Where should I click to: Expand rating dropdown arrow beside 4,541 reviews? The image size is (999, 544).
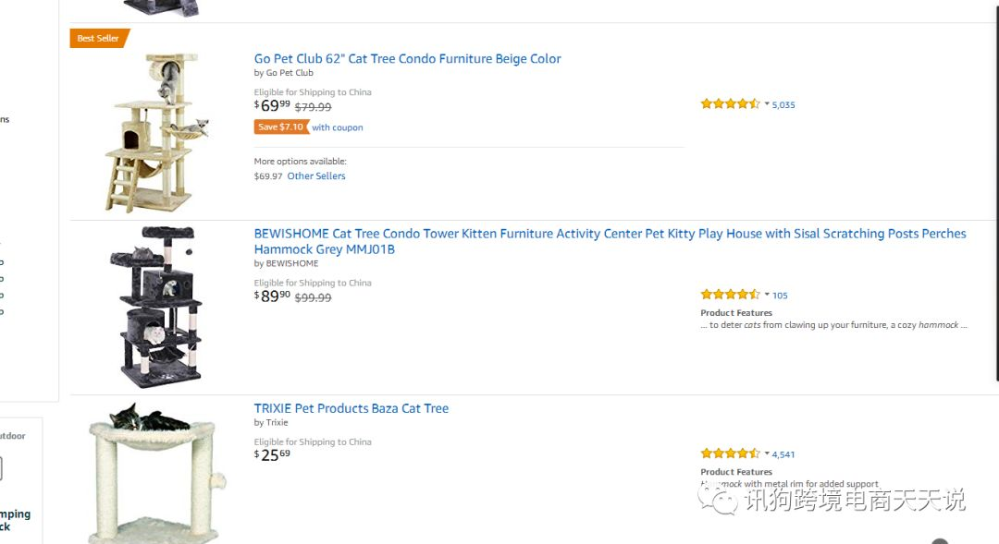pos(767,453)
